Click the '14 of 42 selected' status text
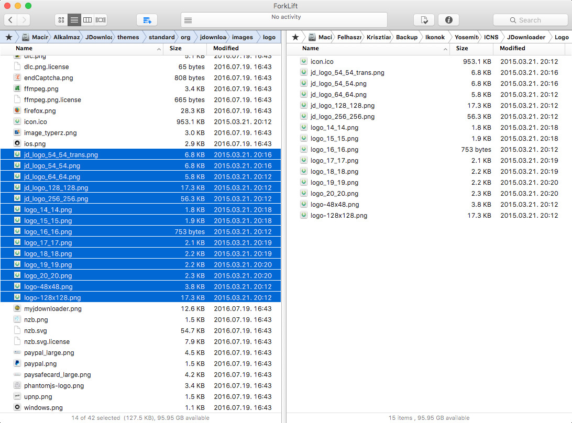Screen dimensions: 572x423 pos(95,418)
